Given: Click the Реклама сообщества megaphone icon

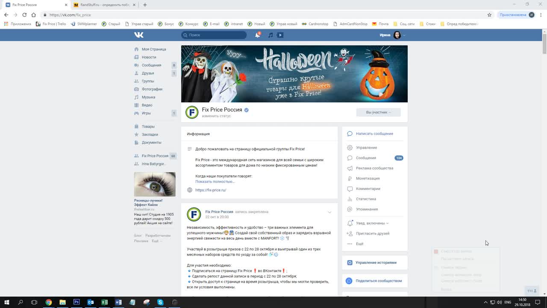Looking at the screenshot, I should pyautogui.click(x=350, y=168).
